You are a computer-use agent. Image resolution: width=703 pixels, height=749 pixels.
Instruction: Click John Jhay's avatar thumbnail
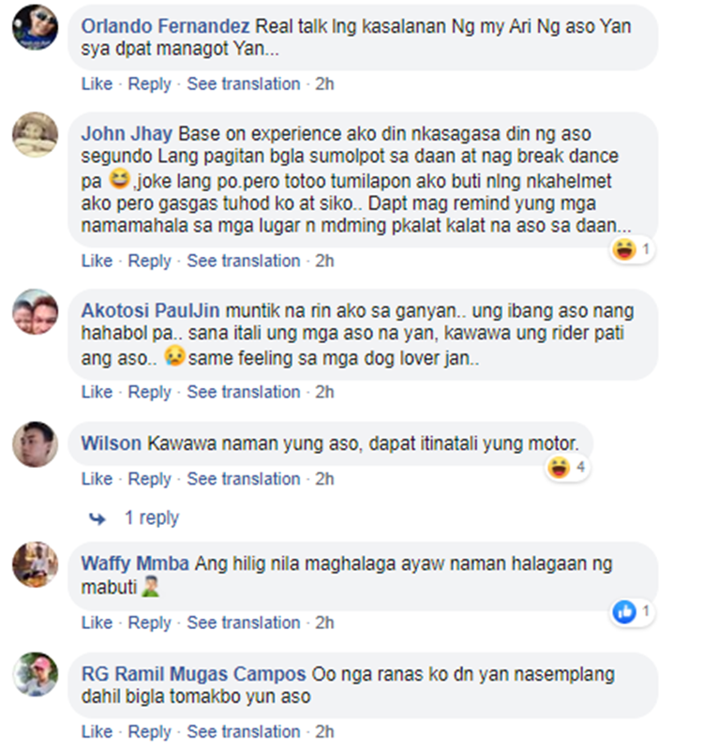click(35, 135)
